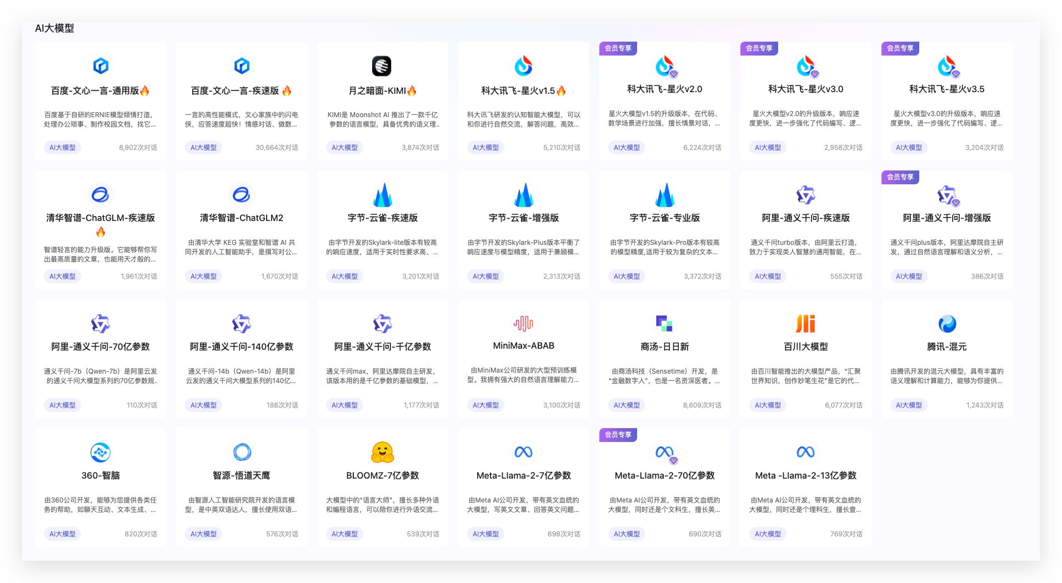Select the 阿里-通义千问-千亿参数 icon
Viewport: 1062px width, 583px height.
(x=383, y=324)
